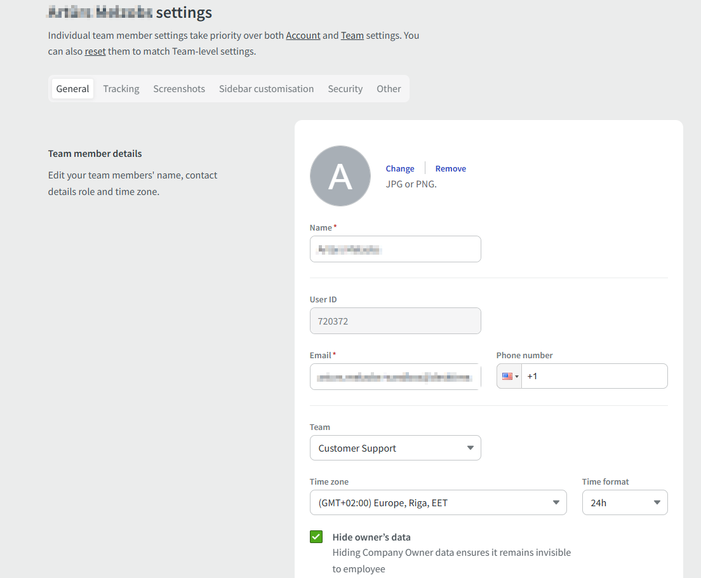Focus the Name input field

[x=395, y=249]
